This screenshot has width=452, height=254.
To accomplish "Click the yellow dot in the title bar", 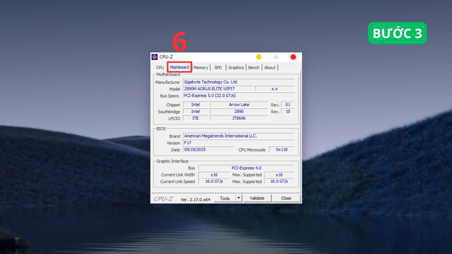I will [x=258, y=57].
